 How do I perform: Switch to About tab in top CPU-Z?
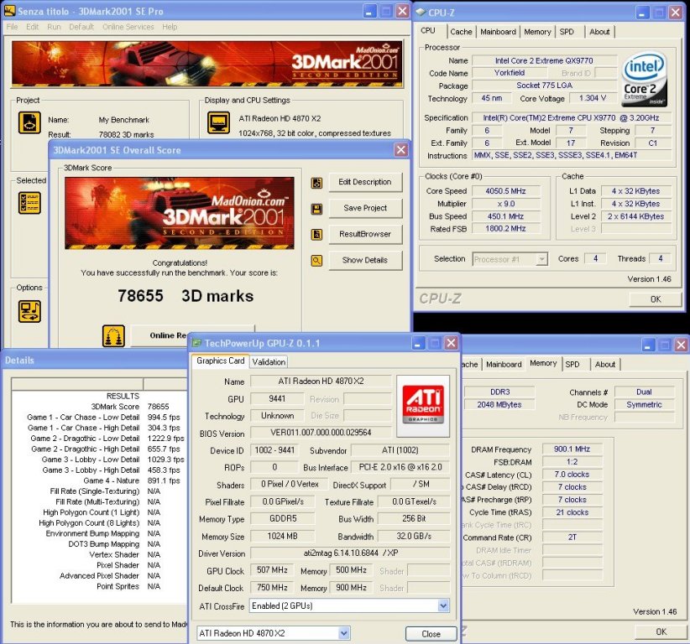[x=599, y=32]
